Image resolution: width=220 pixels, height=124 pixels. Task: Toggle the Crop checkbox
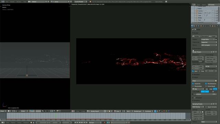199,71
